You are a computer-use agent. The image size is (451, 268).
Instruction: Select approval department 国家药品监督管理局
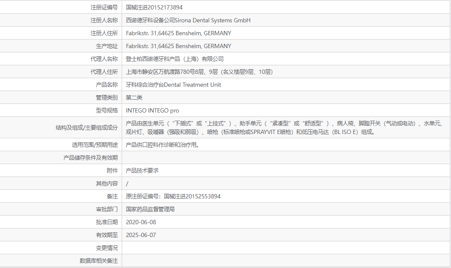150,210
